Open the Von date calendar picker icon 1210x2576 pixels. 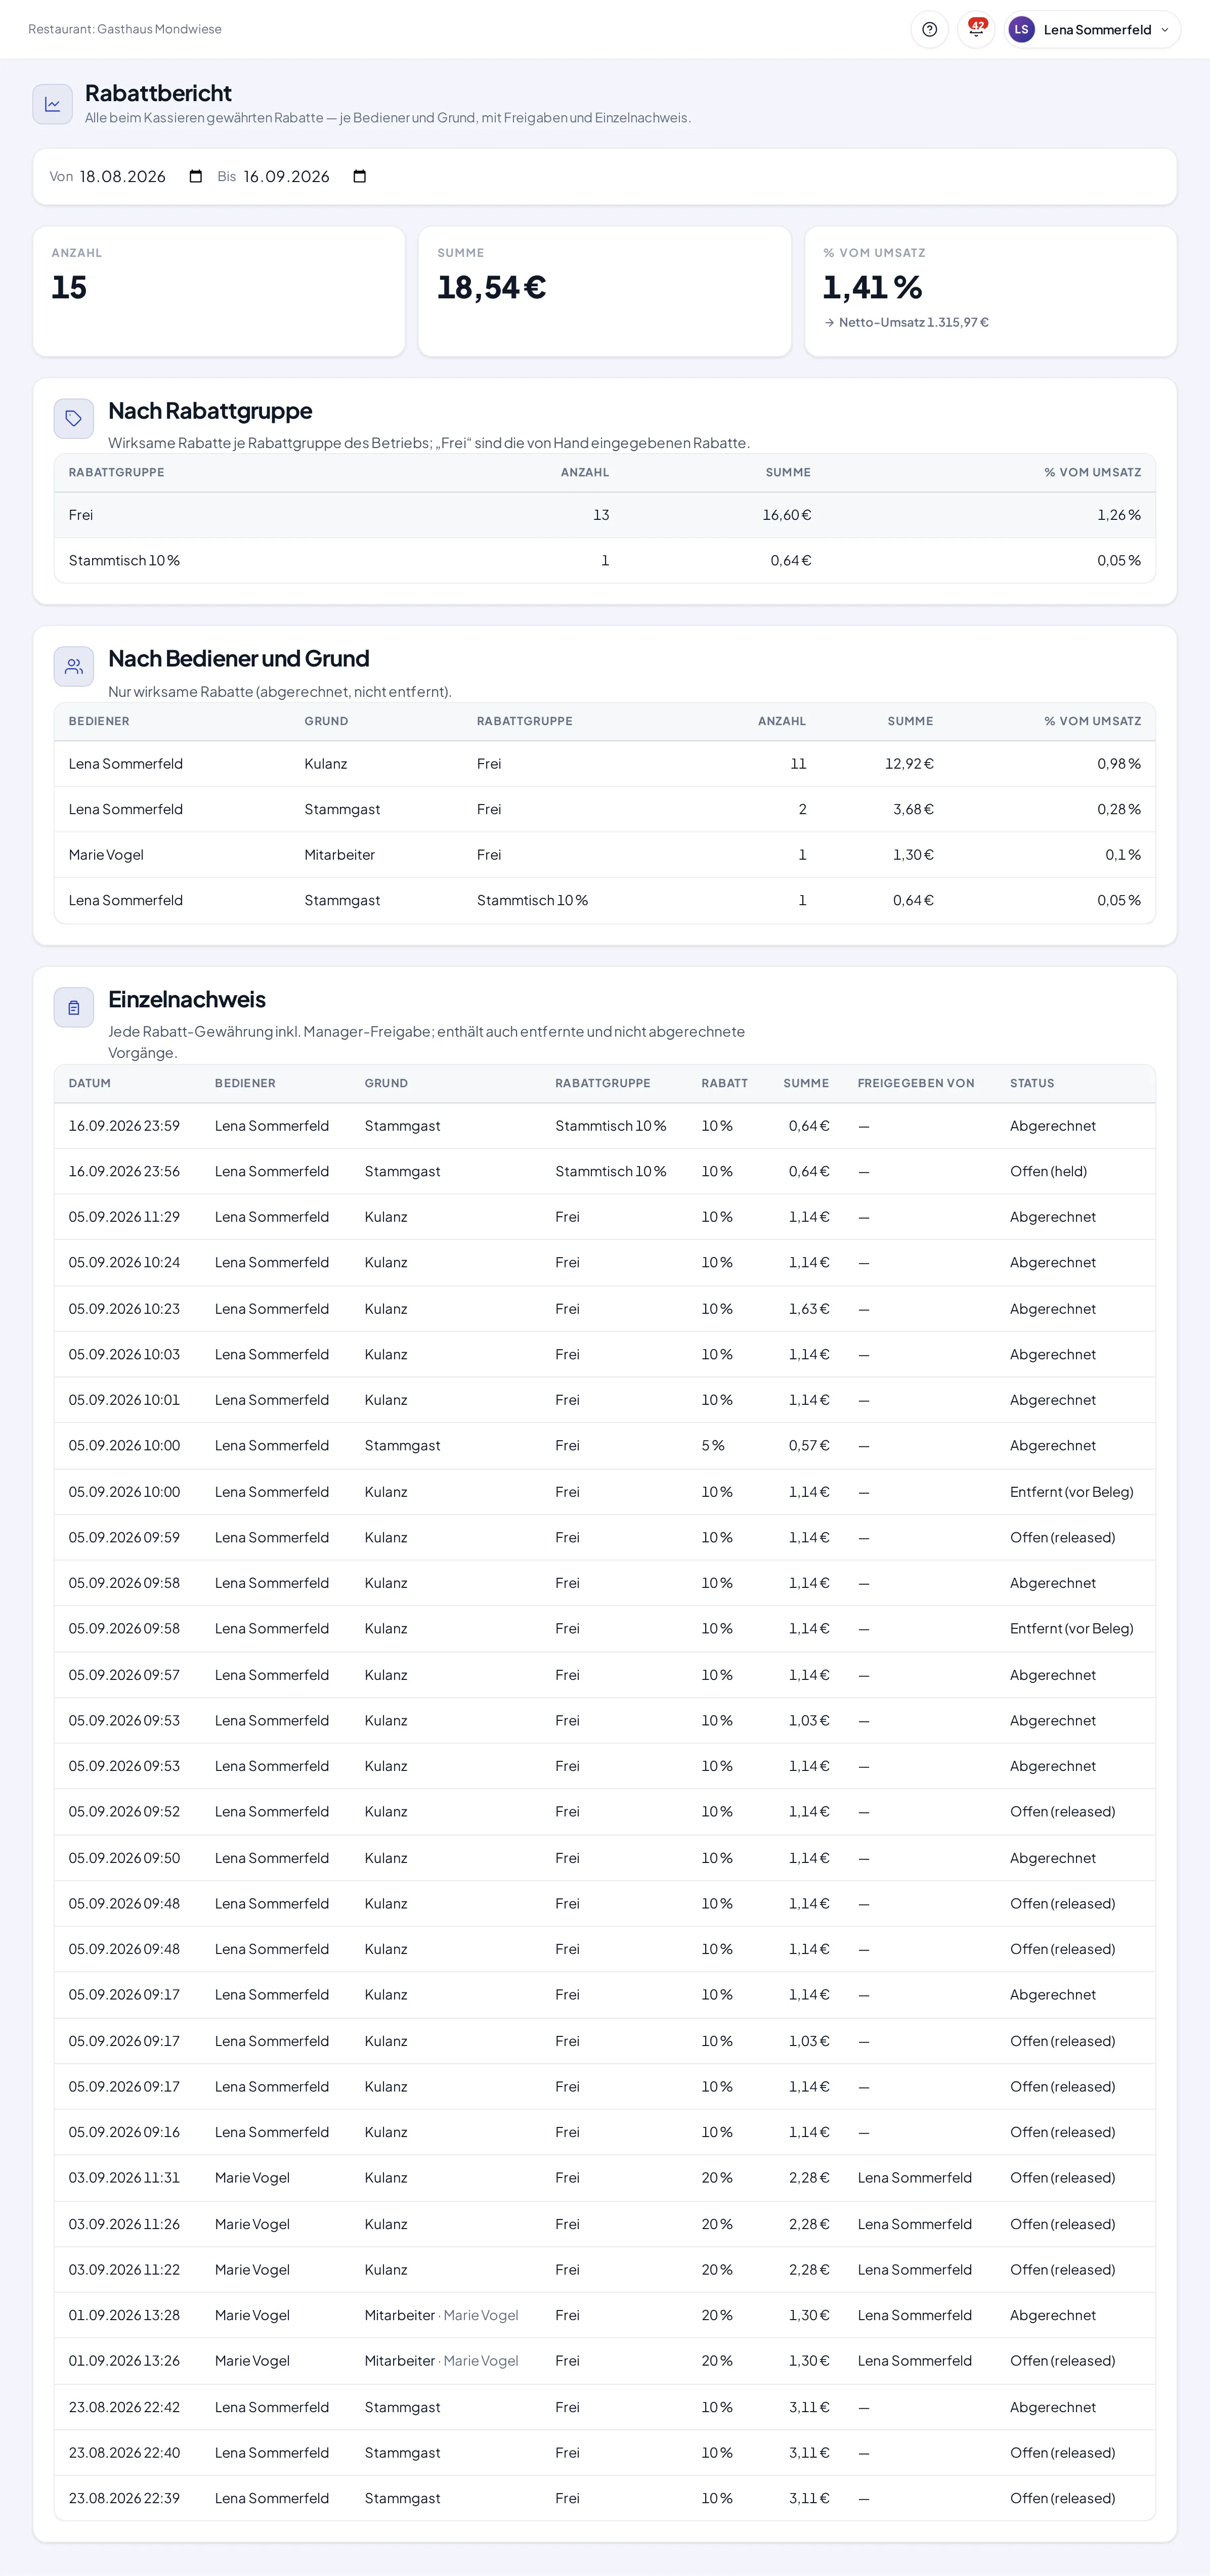(196, 176)
